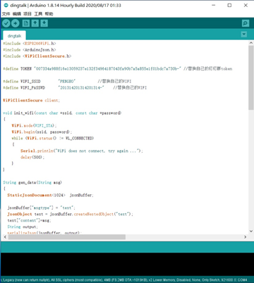Click the ESP8266WiFi.h include line

(x=30, y=44)
